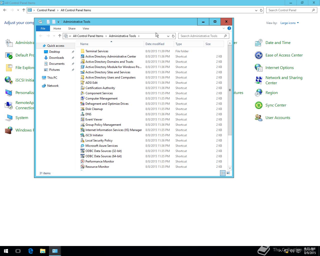Select Downloads in navigation pane
The image size is (320, 256).
pos(56,58)
